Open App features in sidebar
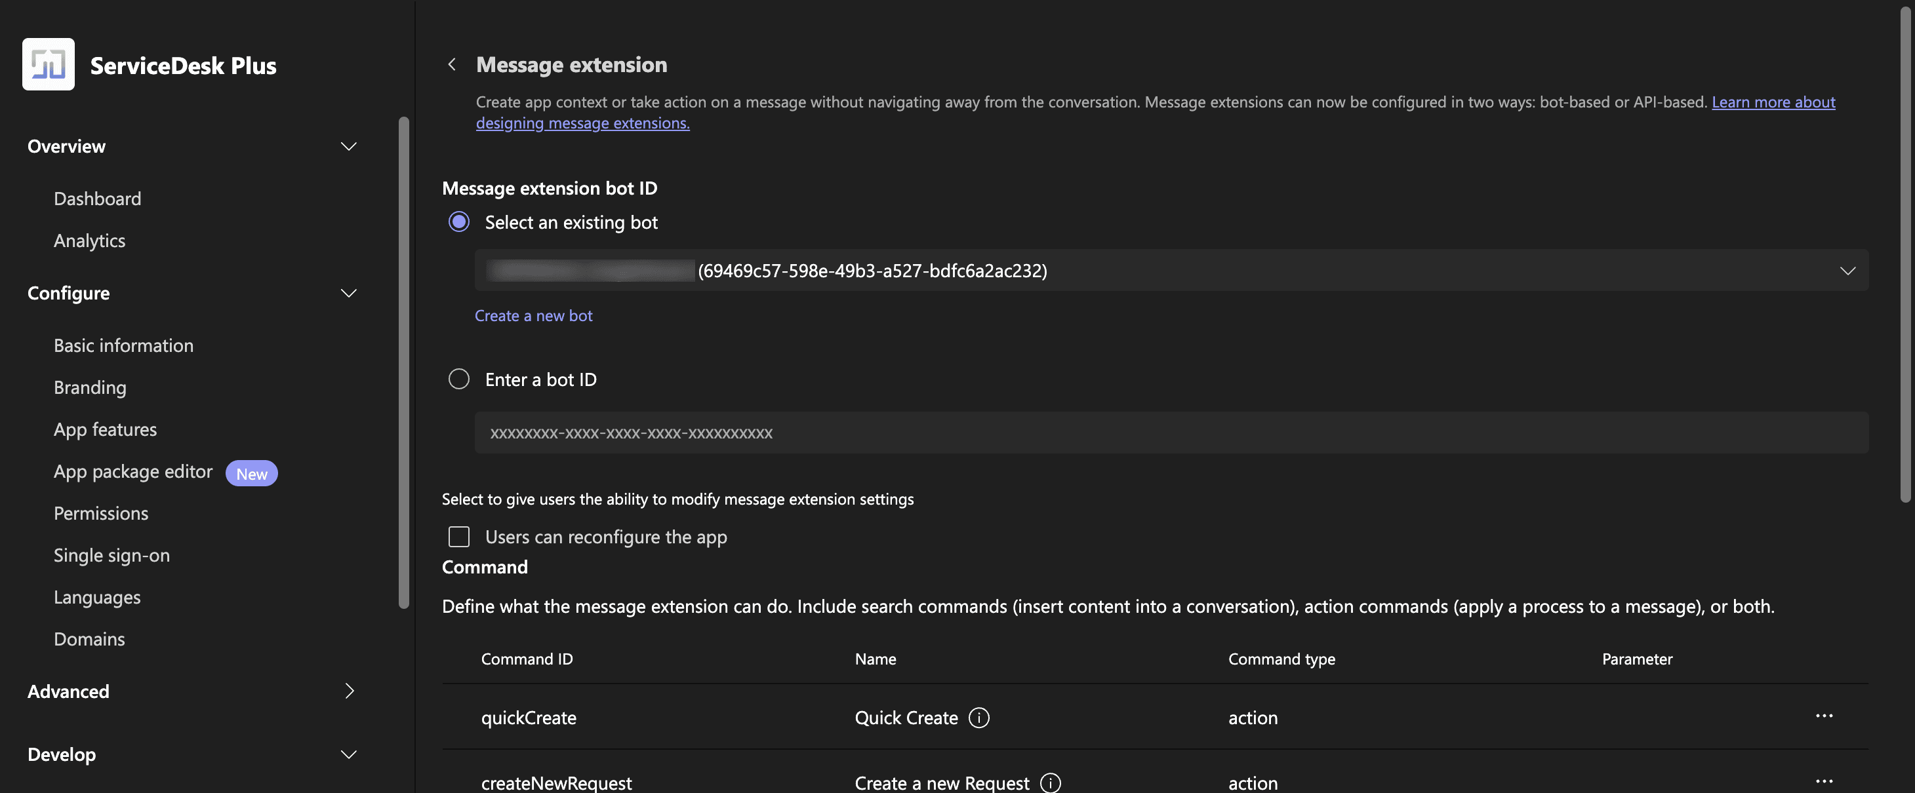1915x793 pixels. 105,429
